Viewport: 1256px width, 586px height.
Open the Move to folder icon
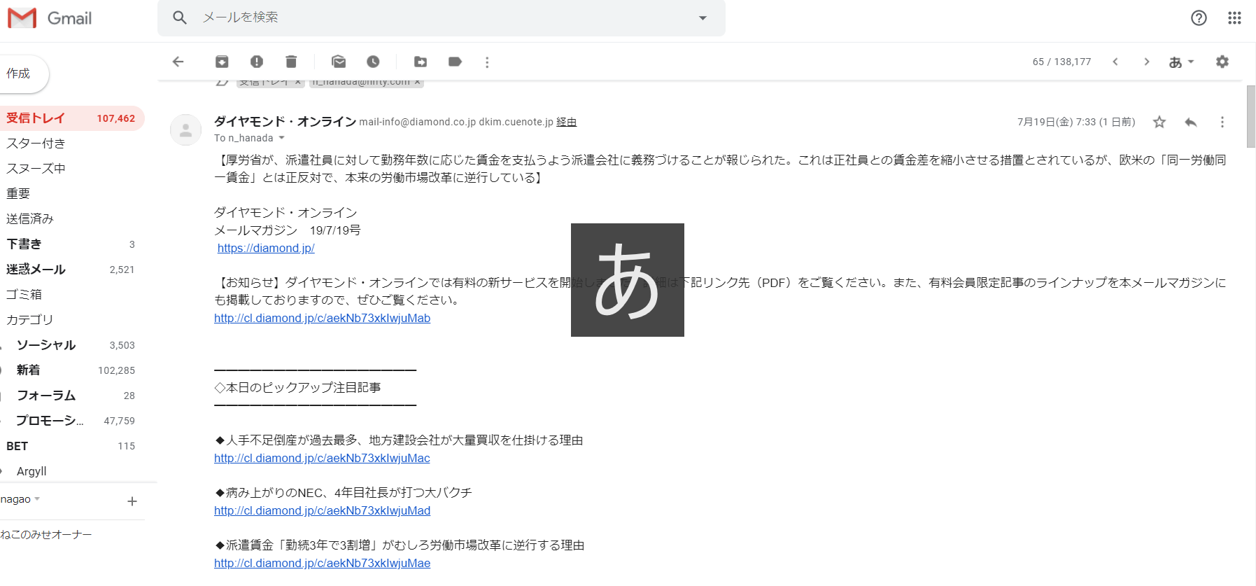click(421, 62)
